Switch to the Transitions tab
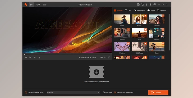Screen dimensions: 193x98 139,11
